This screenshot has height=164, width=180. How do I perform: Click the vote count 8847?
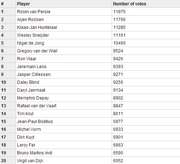tap(118, 106)
